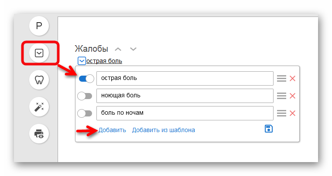Click the drag handle of "острая боль" row
Screen dimensions: 332x176
(x=281, y=79)
